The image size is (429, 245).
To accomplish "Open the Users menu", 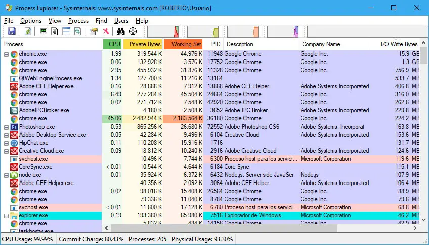I will pyautogui.click(x=121, y=21).
